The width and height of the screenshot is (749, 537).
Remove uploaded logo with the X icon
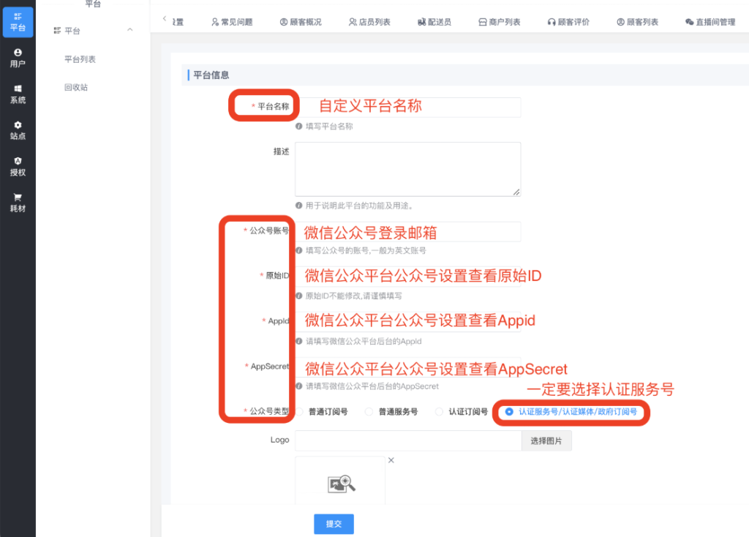click(391, 460)
